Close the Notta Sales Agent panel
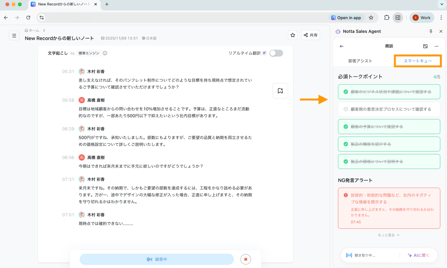The height and width of the screenshot is (268, 447). [441, 32]
